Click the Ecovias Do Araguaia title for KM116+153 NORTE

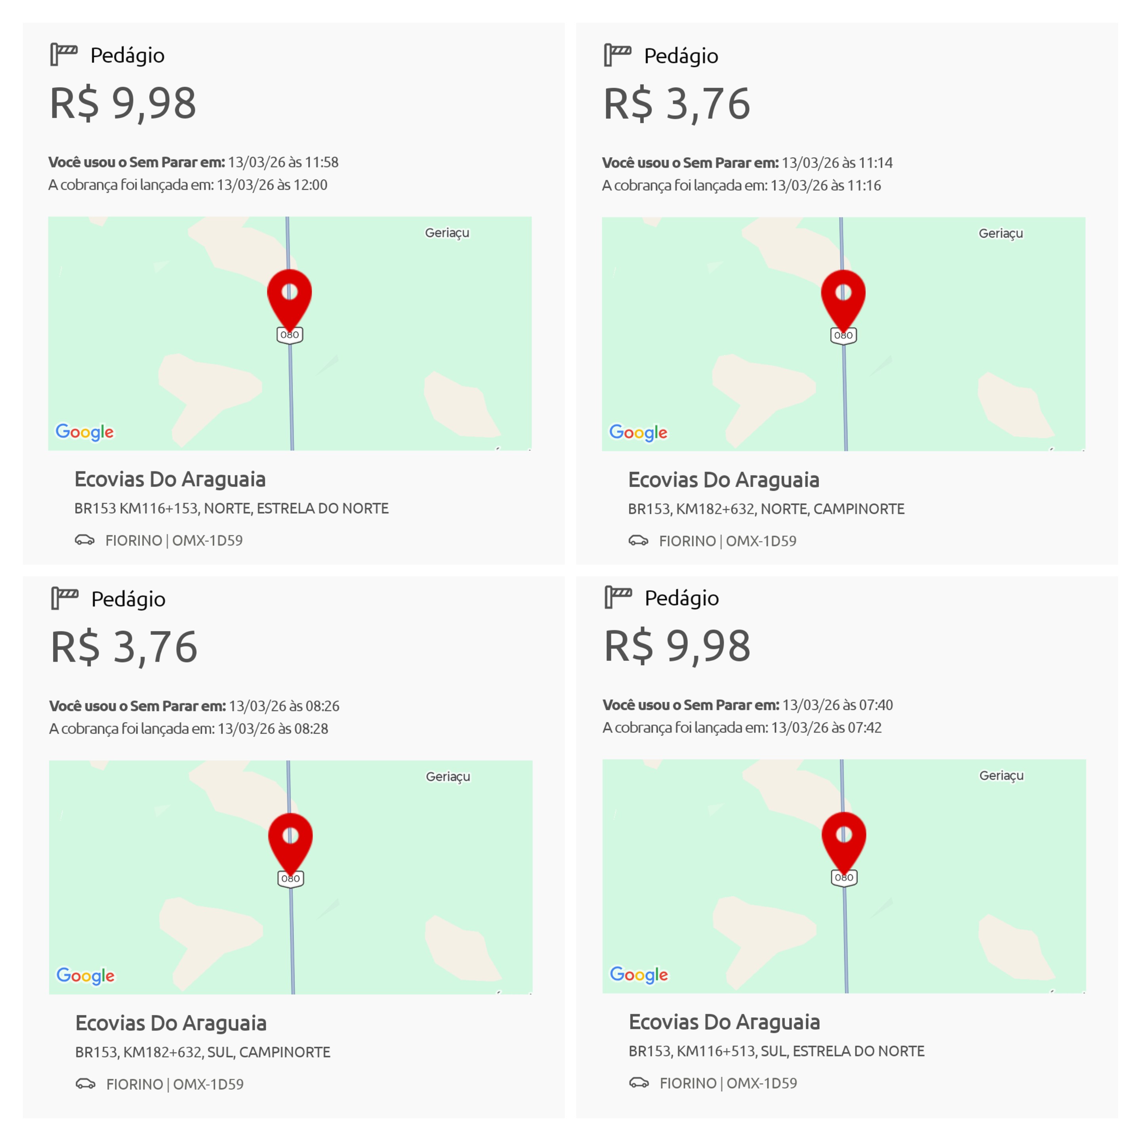tap(170, 479)
